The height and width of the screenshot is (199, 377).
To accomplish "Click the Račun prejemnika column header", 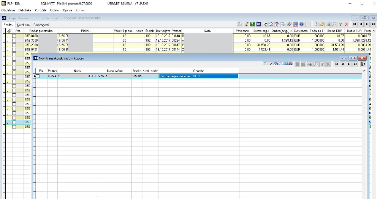I will point(41,31).
